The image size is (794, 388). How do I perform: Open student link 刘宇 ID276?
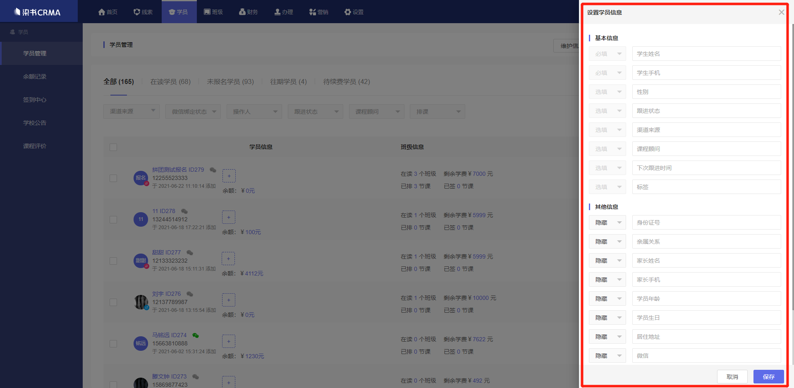[x=166, y=294]
